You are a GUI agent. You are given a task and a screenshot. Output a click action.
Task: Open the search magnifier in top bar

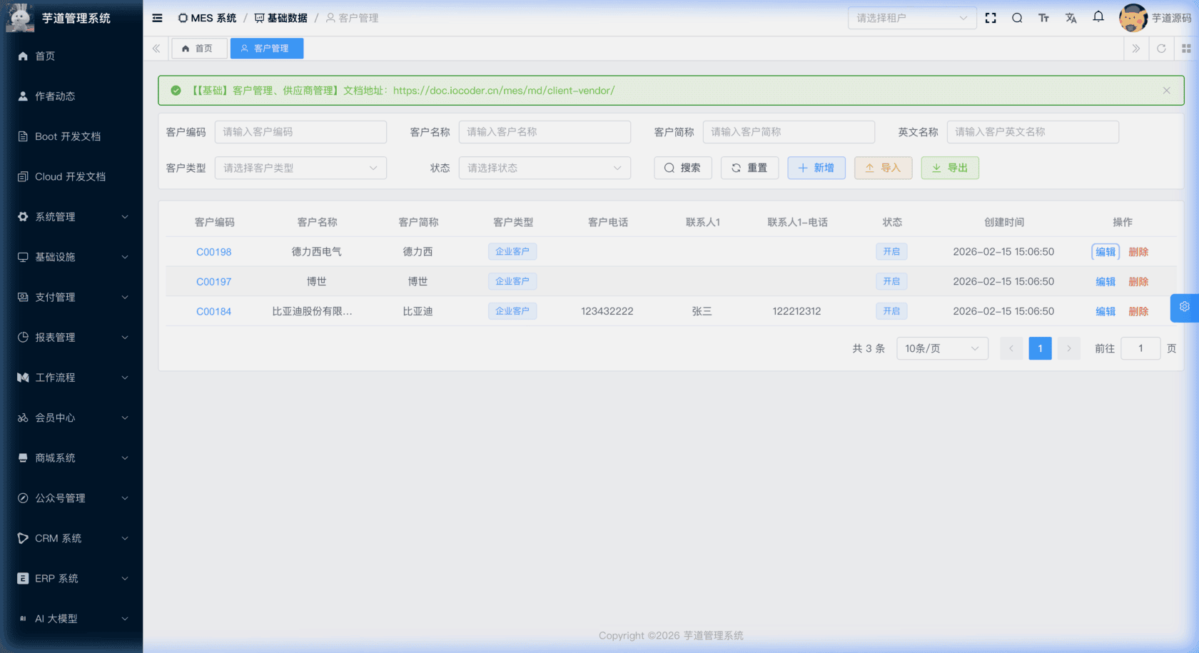(1017, 18)
